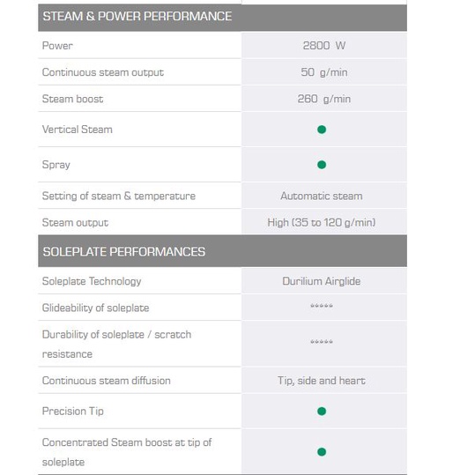Select the Tip, side and heart value

(322, 381)
